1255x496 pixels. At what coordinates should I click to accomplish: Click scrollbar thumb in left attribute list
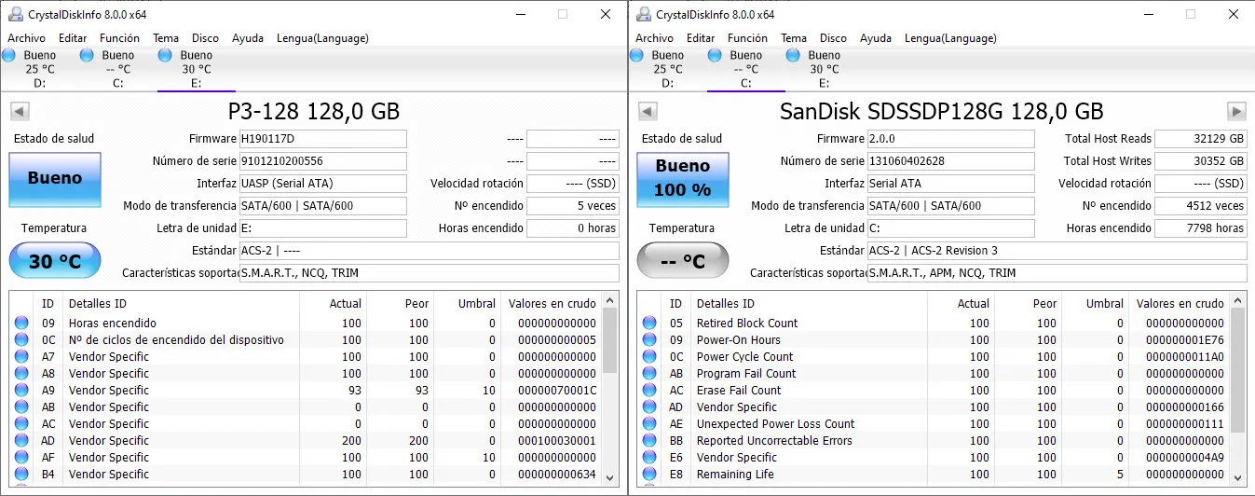pyautogui.click(x=610, y=340)
